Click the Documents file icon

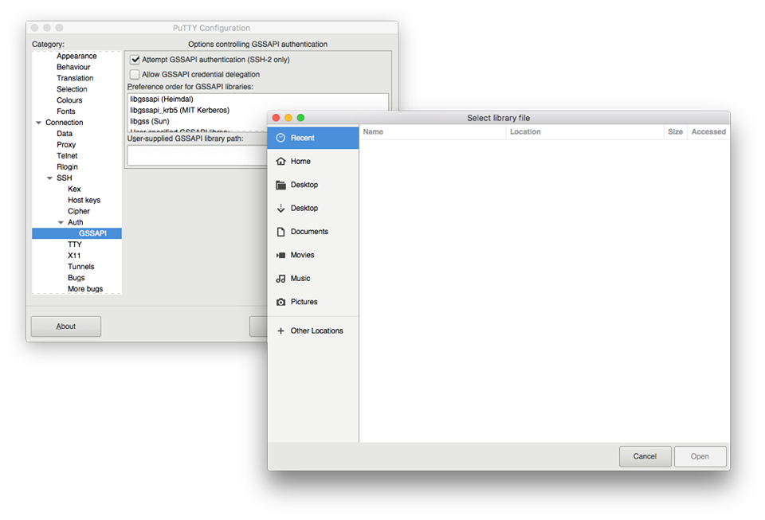(280, 232)
